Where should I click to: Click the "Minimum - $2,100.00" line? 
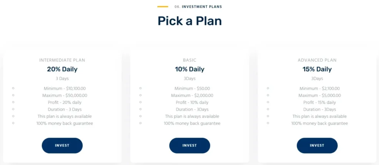click(x=319, y=88)
